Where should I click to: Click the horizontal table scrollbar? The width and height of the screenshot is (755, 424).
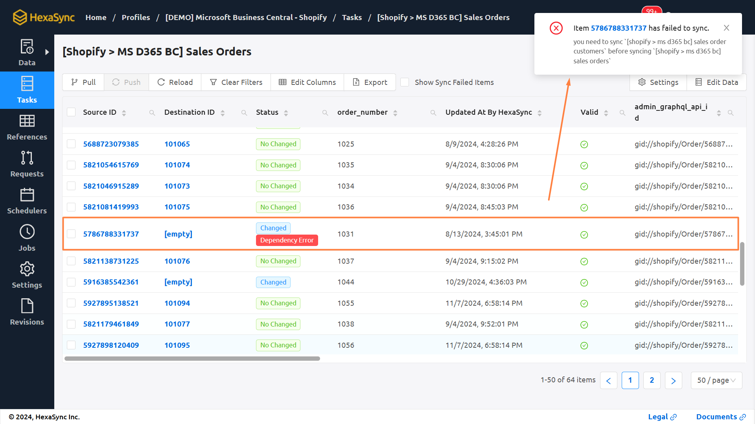point(192,358)
